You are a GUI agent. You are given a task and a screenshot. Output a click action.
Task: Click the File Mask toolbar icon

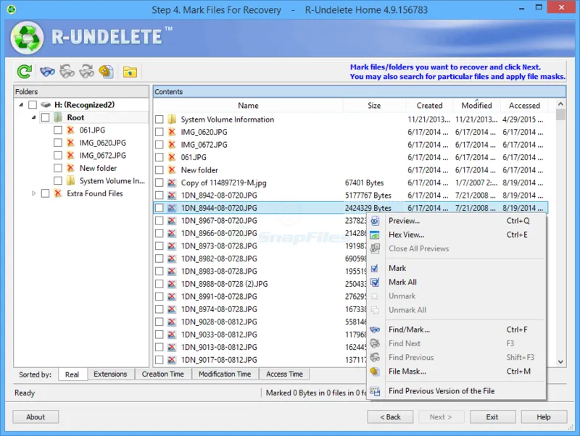click(x=106, y=72)
